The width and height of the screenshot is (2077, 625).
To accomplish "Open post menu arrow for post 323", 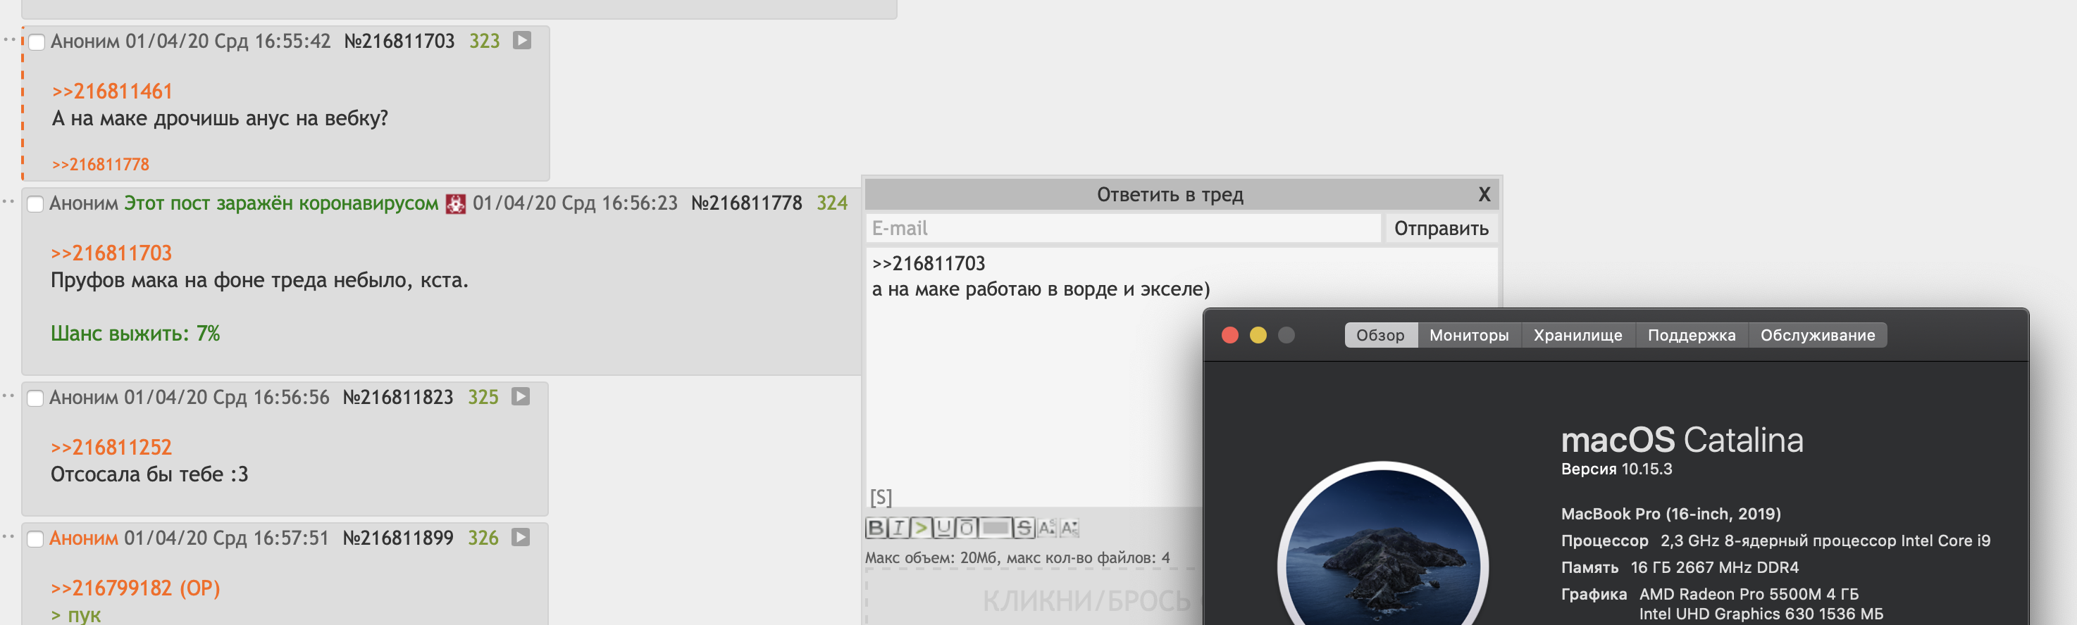I will pos(523,40).
